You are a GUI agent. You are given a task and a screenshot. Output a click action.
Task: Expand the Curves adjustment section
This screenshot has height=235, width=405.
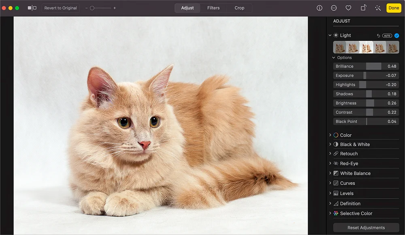pyautogui.click(x=330, y=183)
